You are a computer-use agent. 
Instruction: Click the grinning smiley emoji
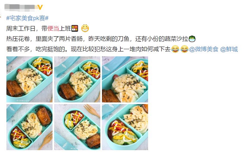coord(85,28)
